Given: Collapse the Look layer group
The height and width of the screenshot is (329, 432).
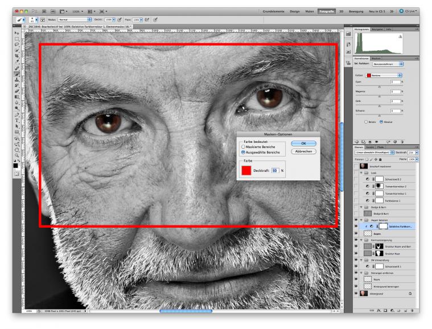Looking at the screenshot, I should 361,173.
